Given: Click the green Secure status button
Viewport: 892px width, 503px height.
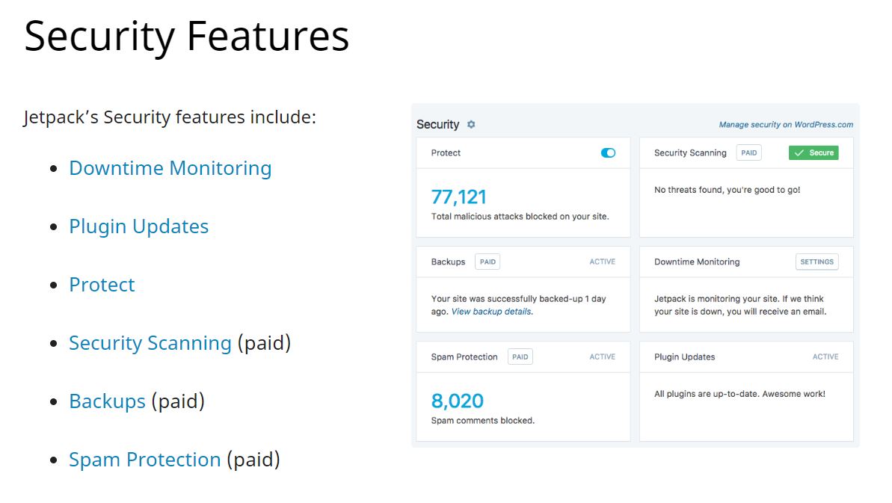Looking at the screenshot, I should [813, 153].
